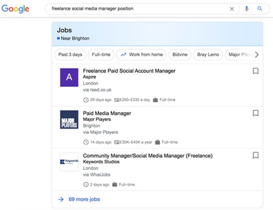Click the Jobs heading
Viewport: 273px width, 210px height.
tap(64, 30)
